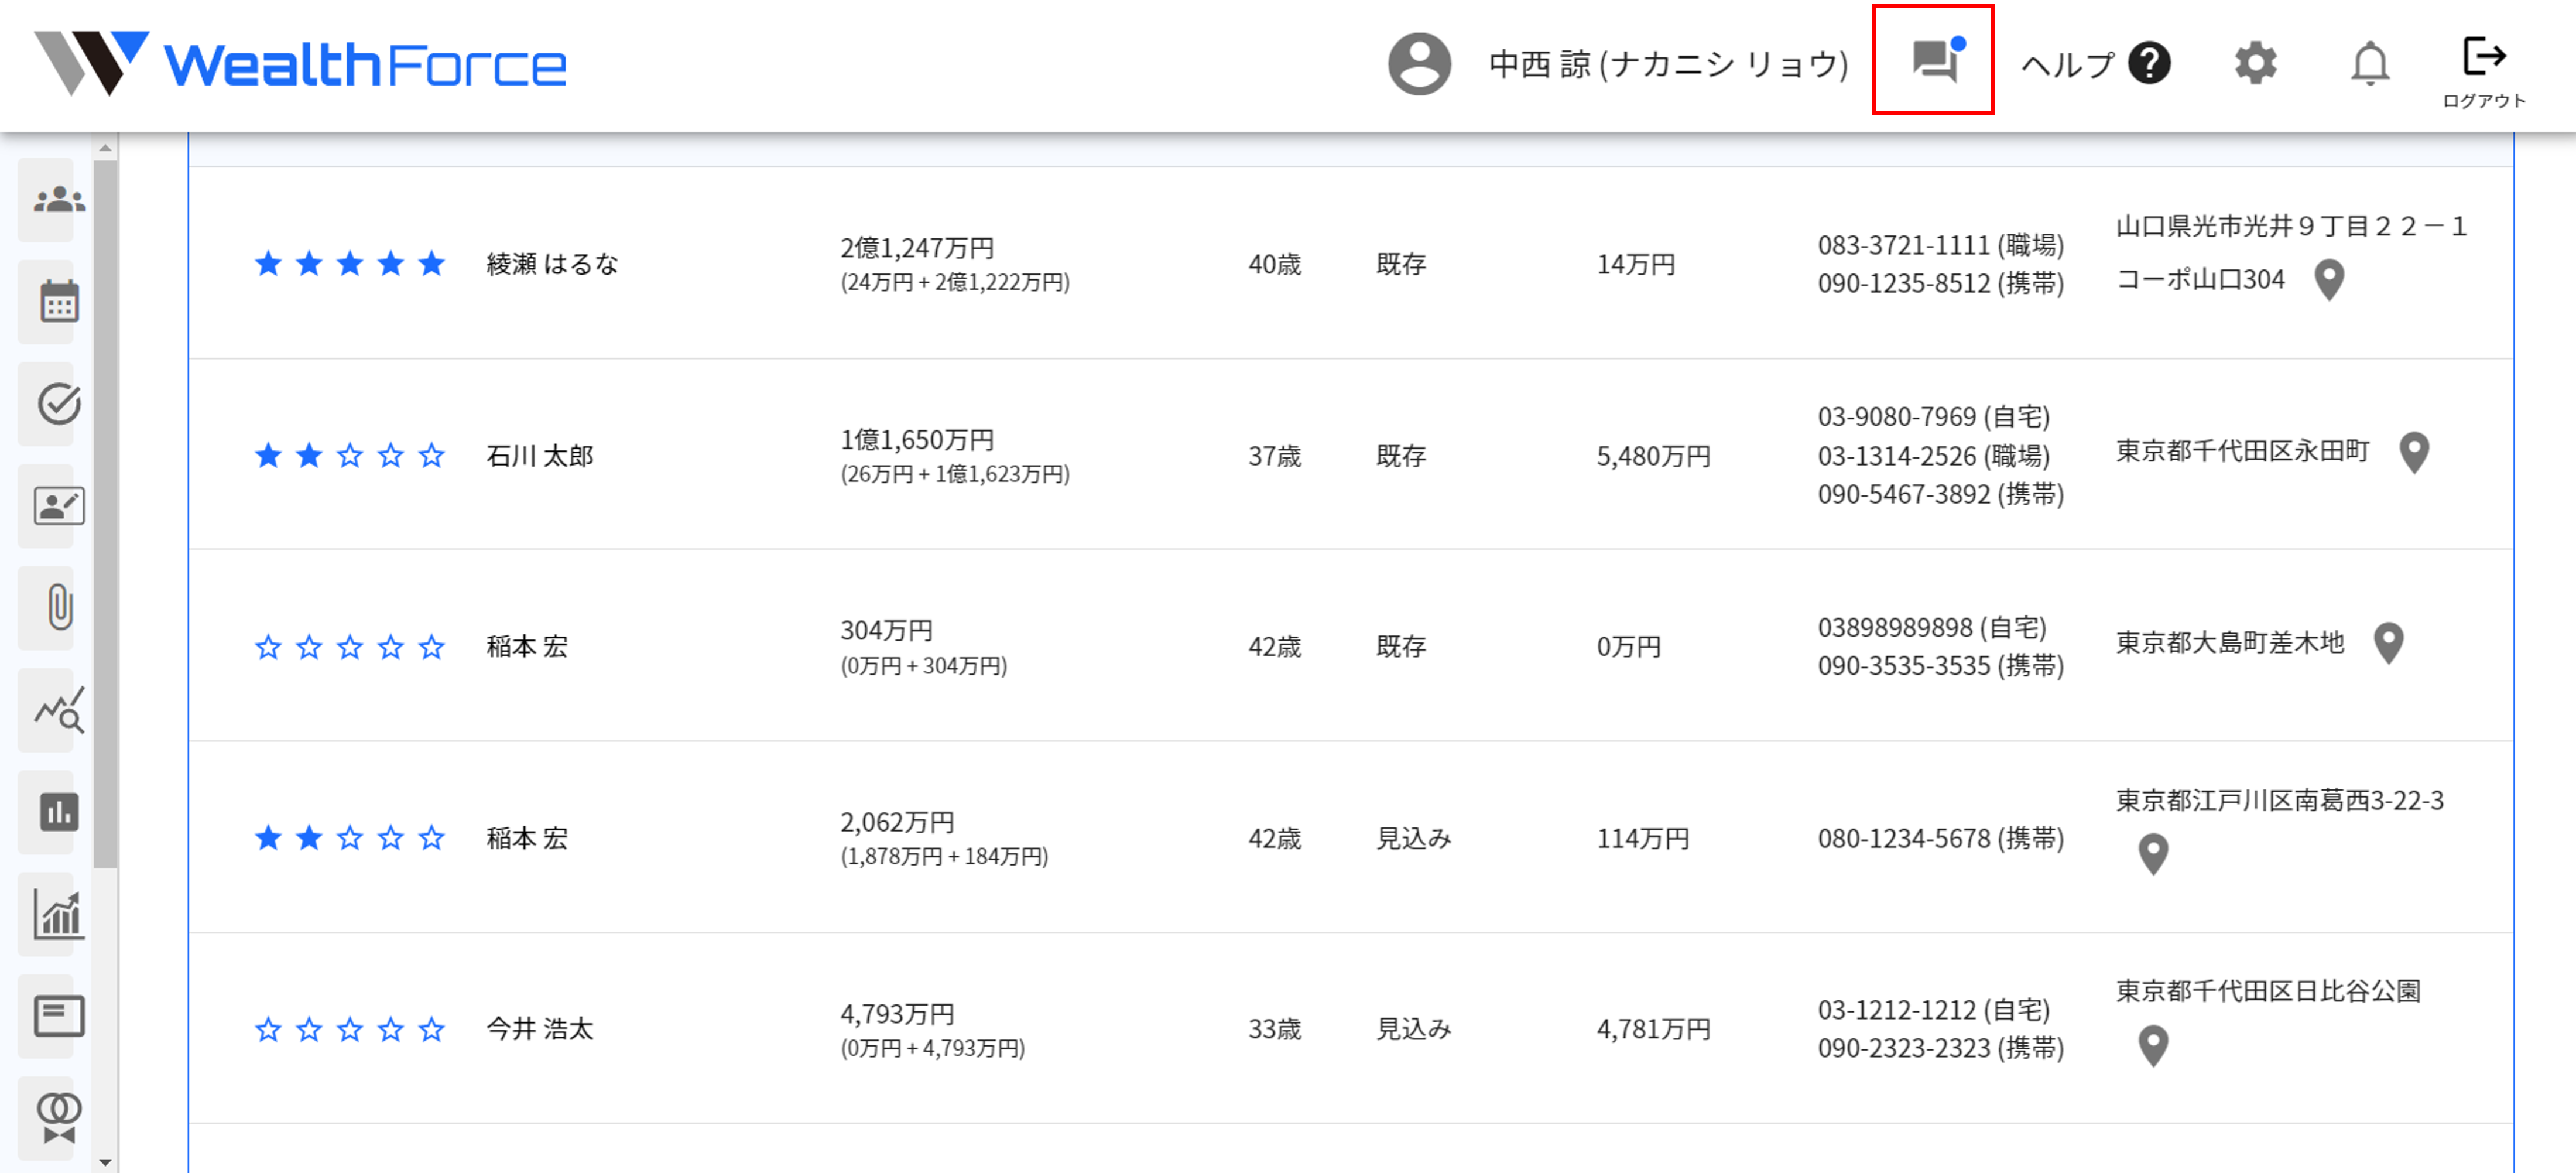Click the WealthForce logo
Viewport: 2576px width, 1173px height.
[x=300, y=64]
